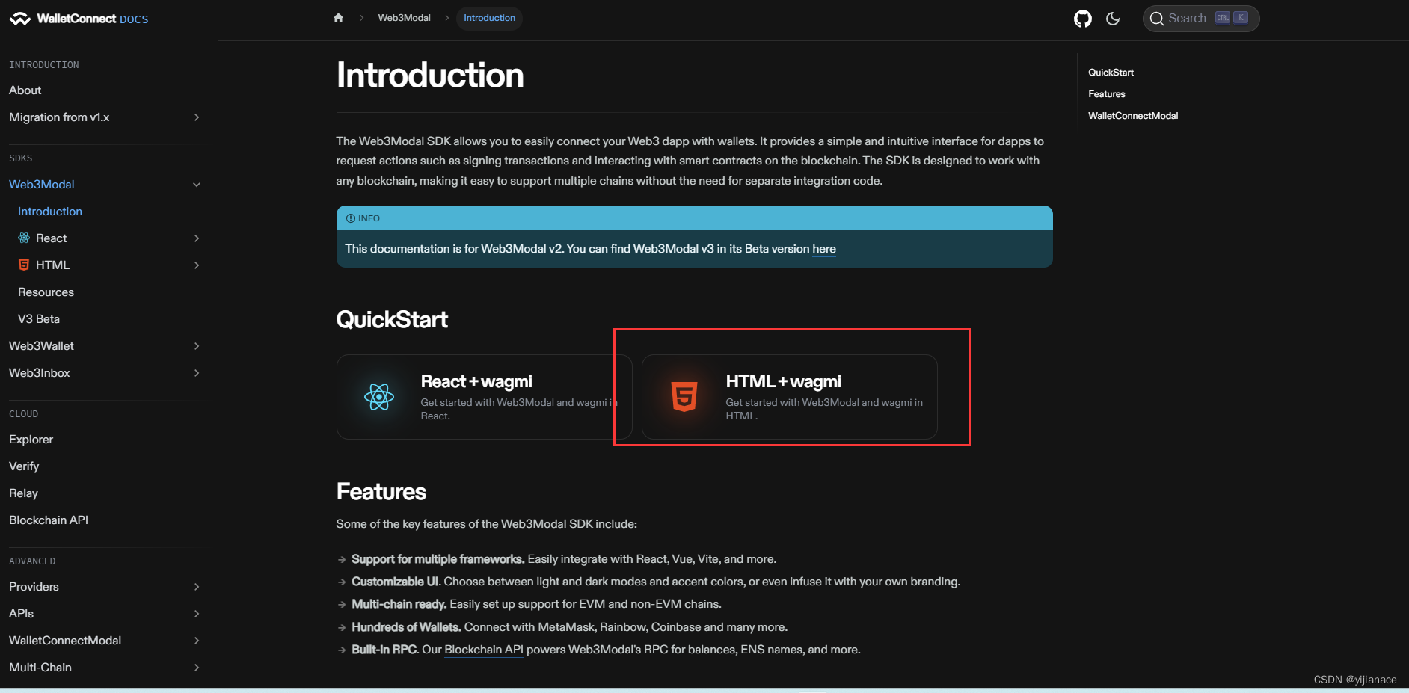Follow the Blockchain API link in Features

484,650
